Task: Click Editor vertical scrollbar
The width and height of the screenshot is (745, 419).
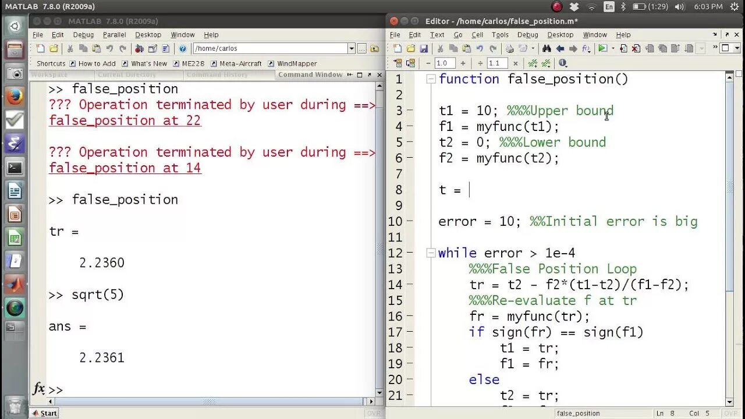Action: tap(730, 238)
